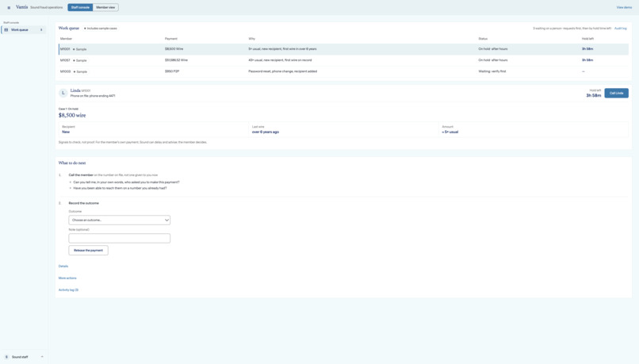Screen dimensions: 639x364
Task: Click the 'over 6 years ago' Last wire value
Action: pyautogui.click(x=266, y=132)
